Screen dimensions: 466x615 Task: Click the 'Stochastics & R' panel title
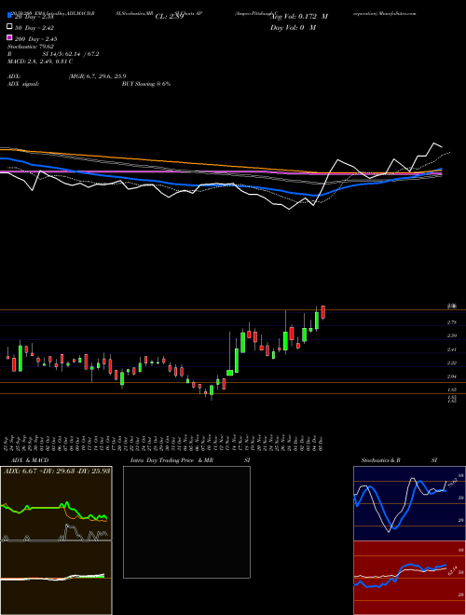click(x=380, y=460)
